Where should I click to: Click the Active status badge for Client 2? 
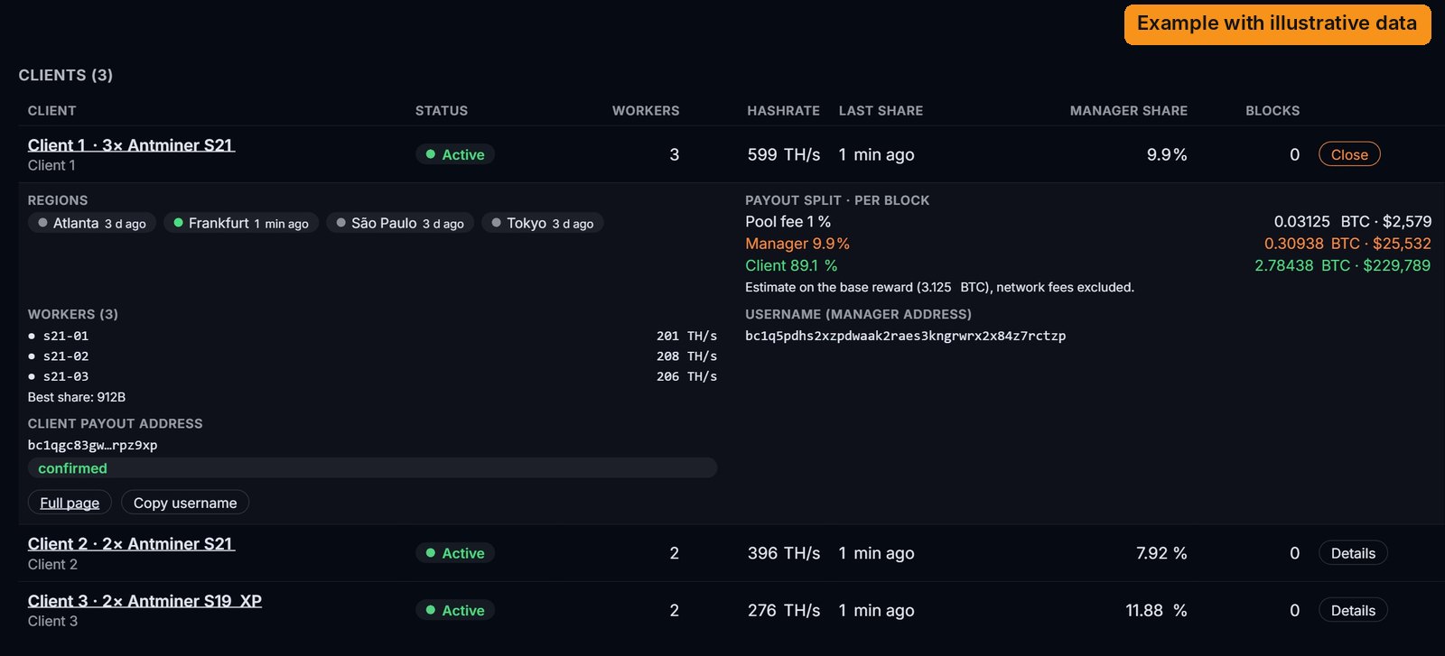455,553
